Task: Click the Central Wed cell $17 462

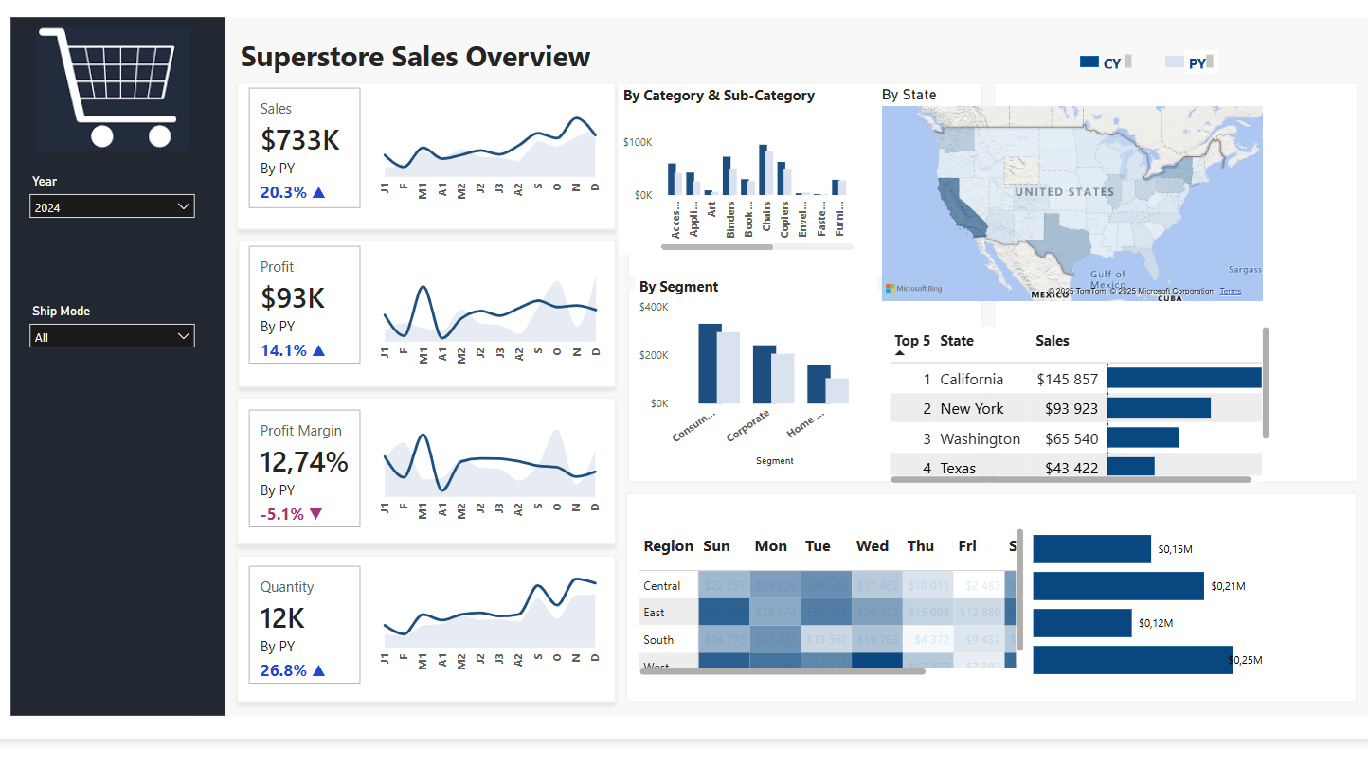Action: coord(877,586)
